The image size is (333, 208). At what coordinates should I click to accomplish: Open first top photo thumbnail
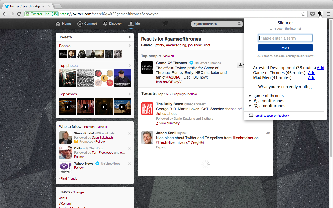tap(68, 78)
